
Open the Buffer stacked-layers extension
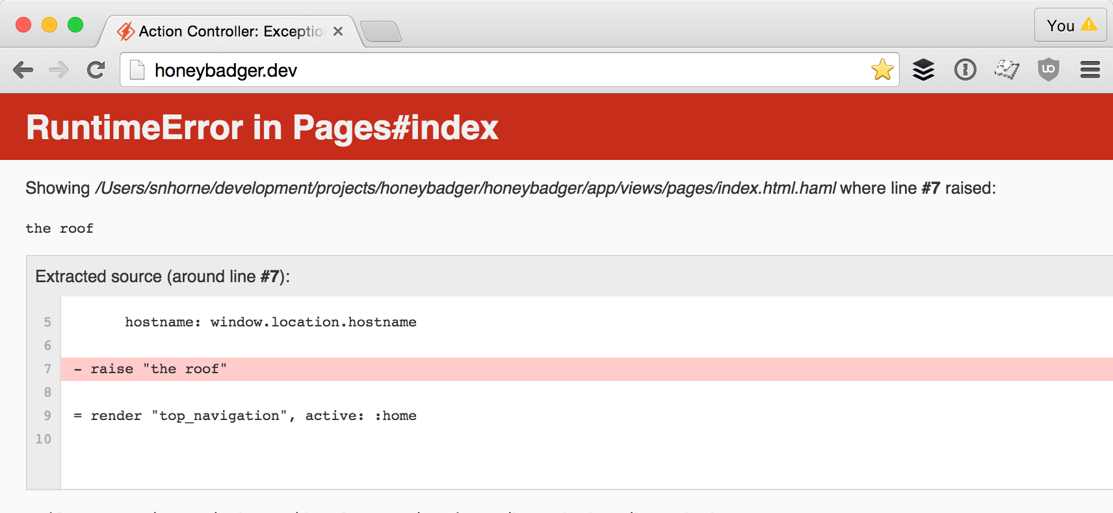pyautogui.click(x=923, y=70)
